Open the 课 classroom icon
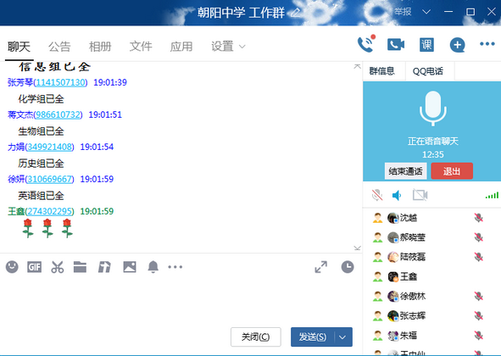Viewport: 501px width, 356px height. [x=426, y=45]
